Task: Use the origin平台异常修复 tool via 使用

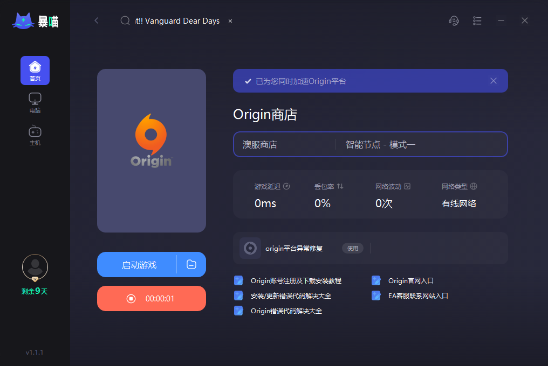Action: [x=353, y=248]
